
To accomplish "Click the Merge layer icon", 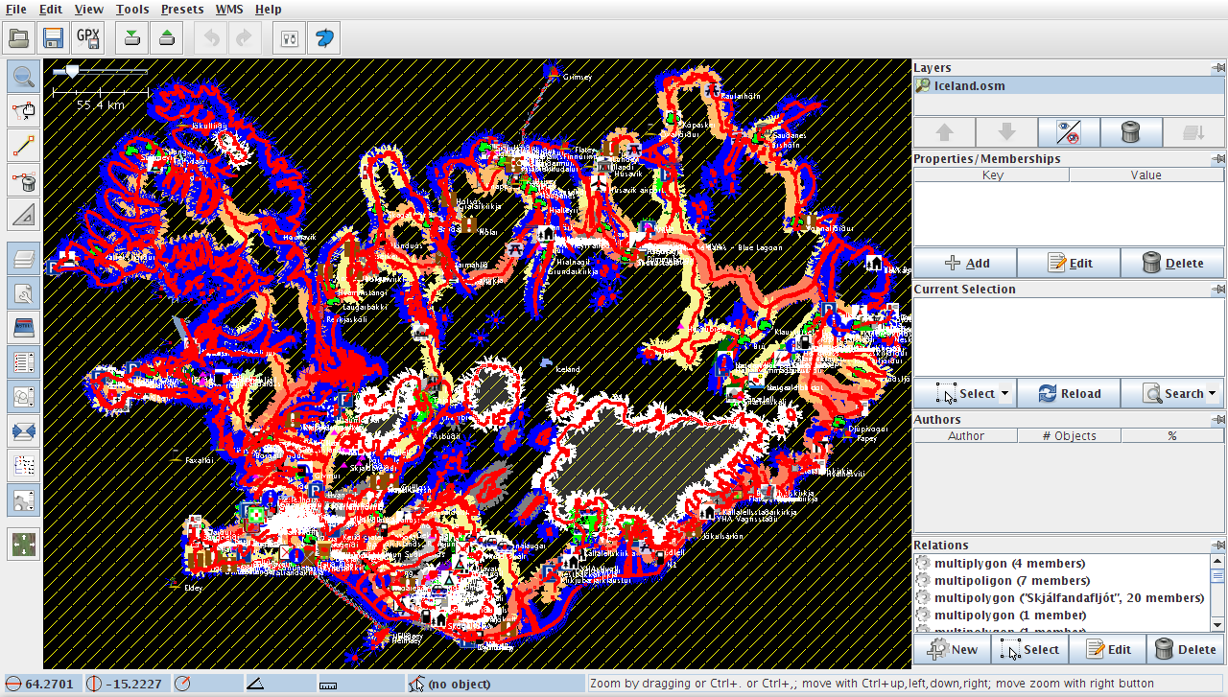I will 1193,132.
